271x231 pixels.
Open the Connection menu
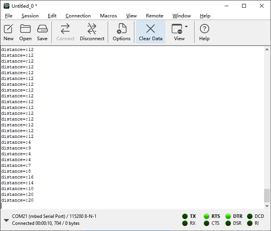(78, 16)
